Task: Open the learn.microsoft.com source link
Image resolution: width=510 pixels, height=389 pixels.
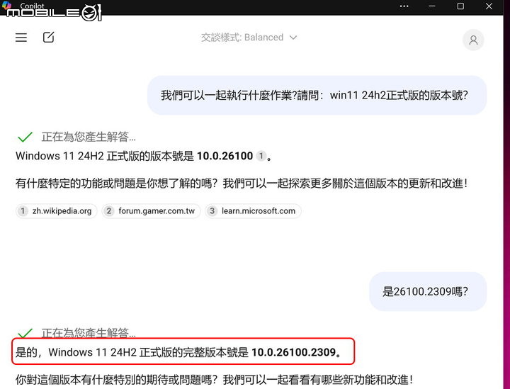Action: 253,211
